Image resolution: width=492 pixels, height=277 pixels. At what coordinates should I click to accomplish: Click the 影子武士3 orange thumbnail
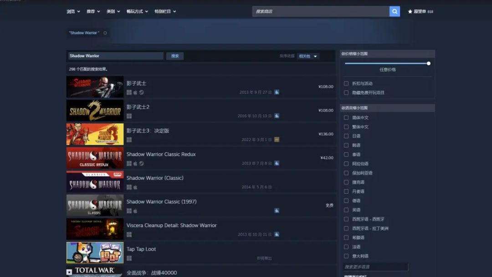[95, 134]
